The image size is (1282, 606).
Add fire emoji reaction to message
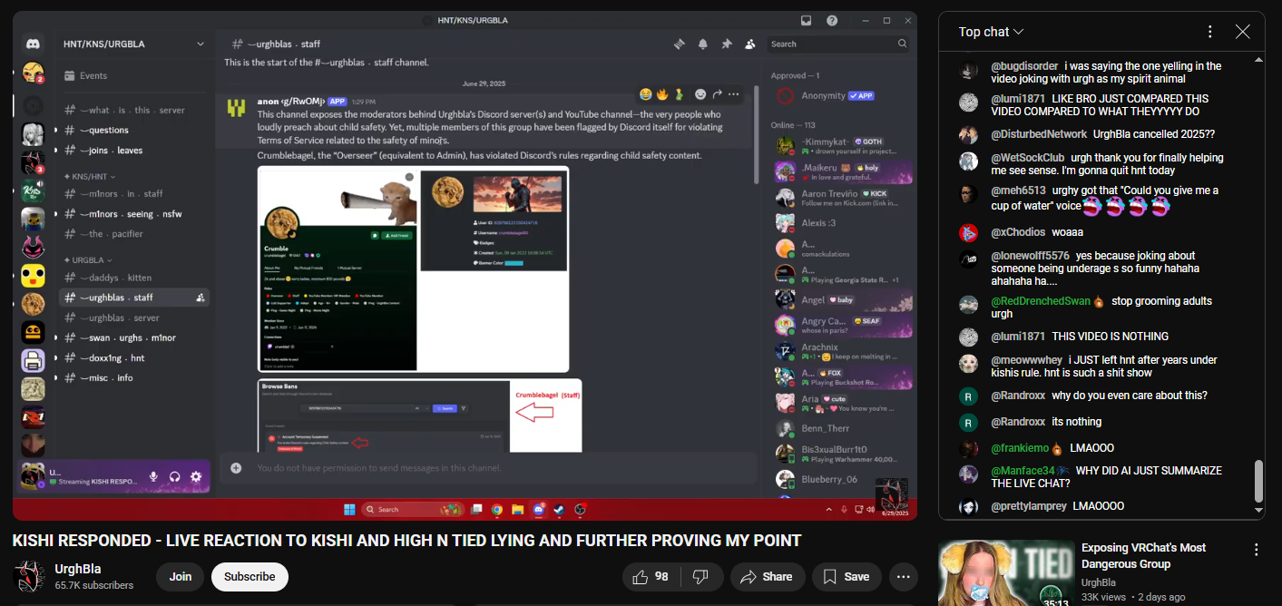tap(662, 94)
